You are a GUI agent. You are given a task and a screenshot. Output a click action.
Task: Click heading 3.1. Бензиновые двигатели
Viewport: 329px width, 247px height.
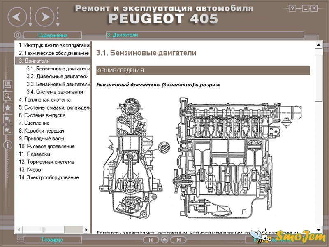146,53
